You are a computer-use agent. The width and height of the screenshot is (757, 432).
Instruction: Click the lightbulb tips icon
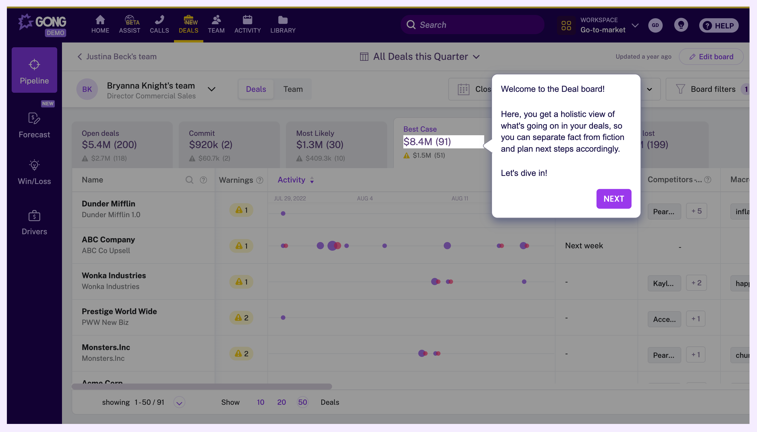[681, 25]
